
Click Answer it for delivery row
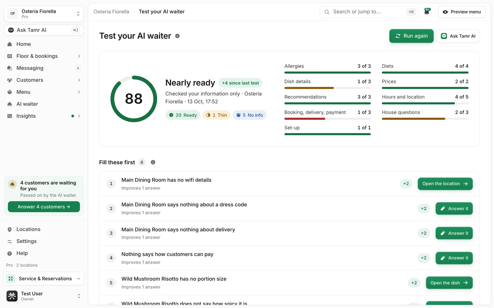click(454, 233)
